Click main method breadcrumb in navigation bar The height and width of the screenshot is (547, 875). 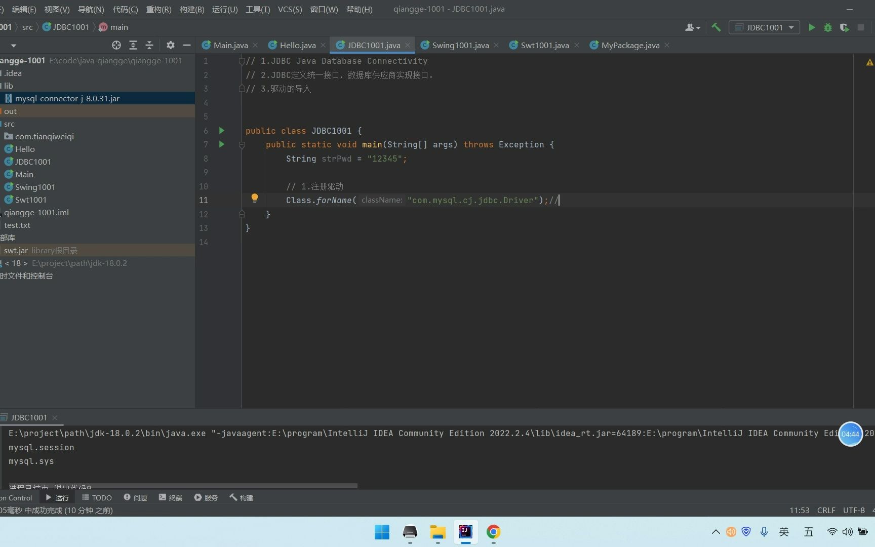click(114, 27)
